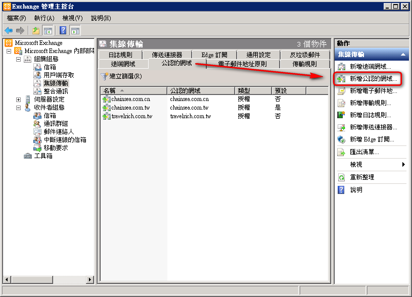Screen dimensions: 412x297
Task: Select 用戶端存取 in the tree
Action: click(x=59, y=75)
